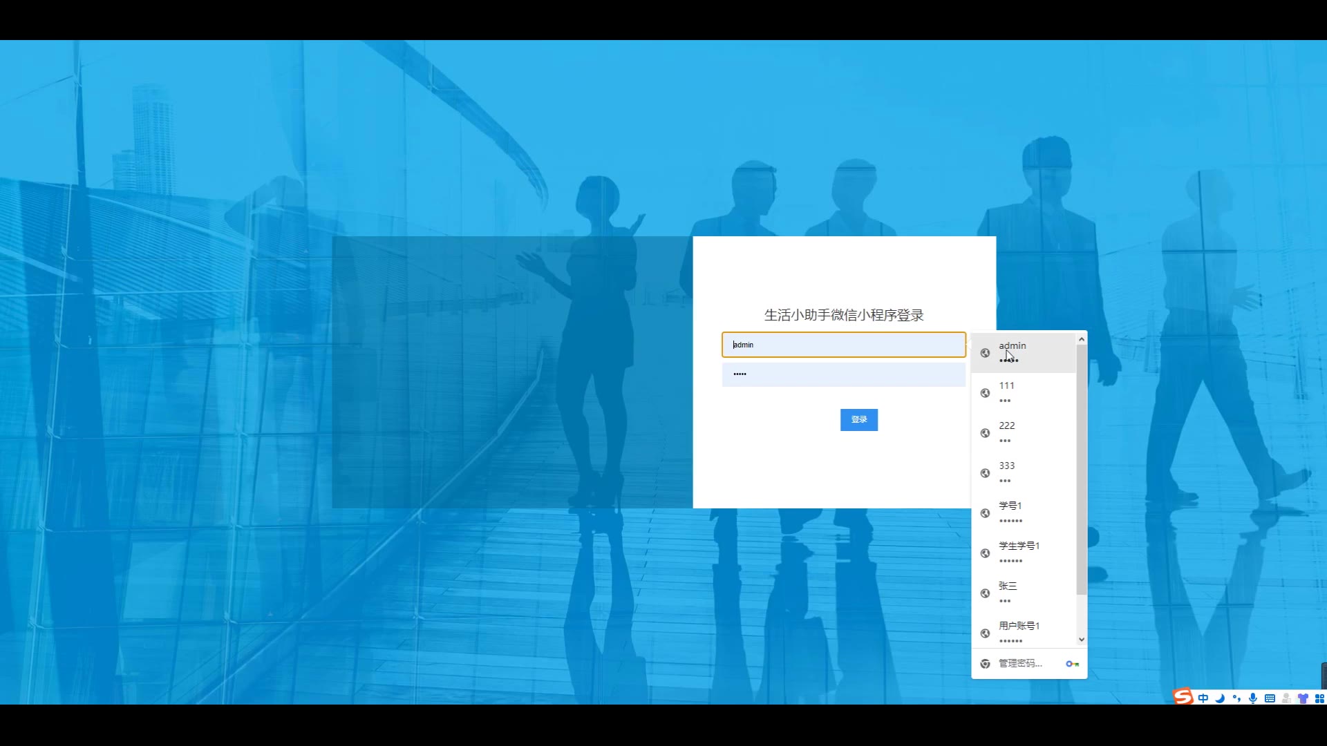The height and width of the screenshot is (746, 1327).
Task: Open the Sogou toolbox grid icon
Action: [1319, 698]
